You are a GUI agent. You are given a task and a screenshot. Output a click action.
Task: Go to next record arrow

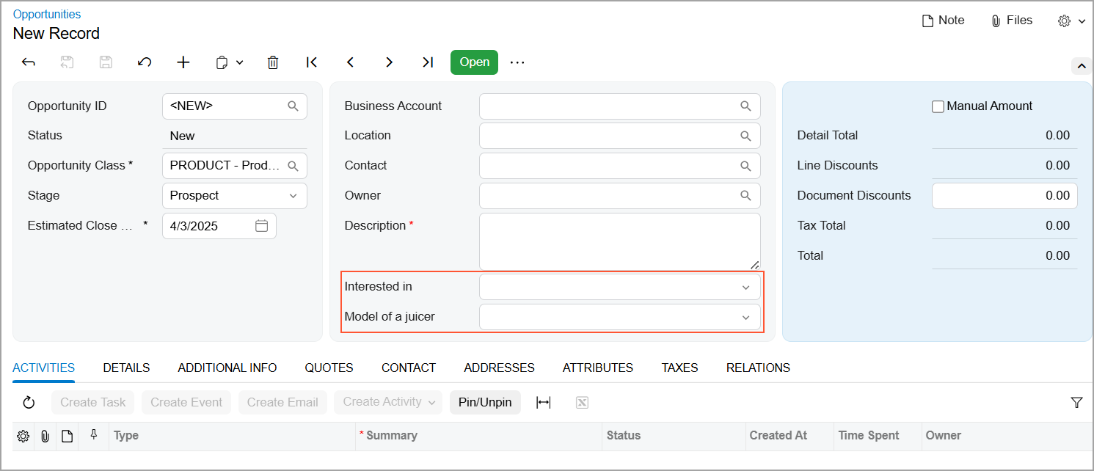click(389, 62)
